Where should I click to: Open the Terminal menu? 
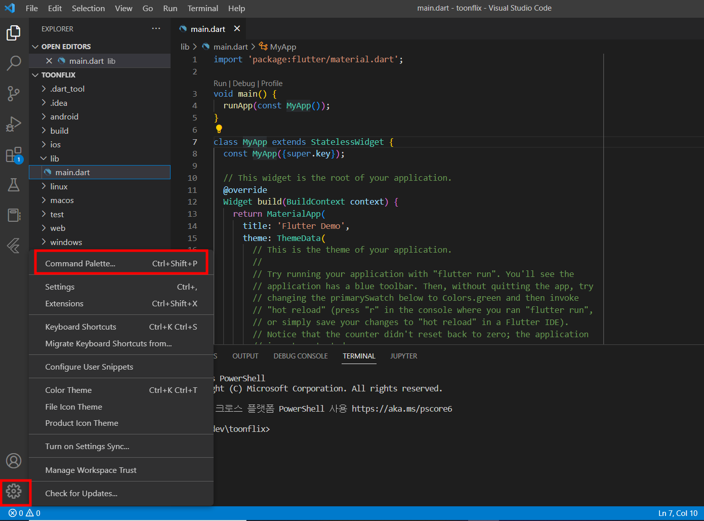202,8
